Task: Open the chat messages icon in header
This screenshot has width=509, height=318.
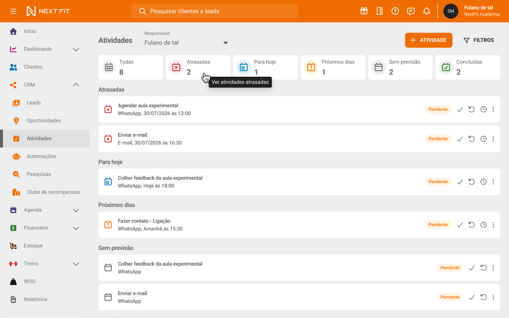Action: [411, 11]
